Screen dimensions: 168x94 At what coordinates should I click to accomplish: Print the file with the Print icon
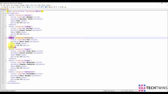click(13, 7)
